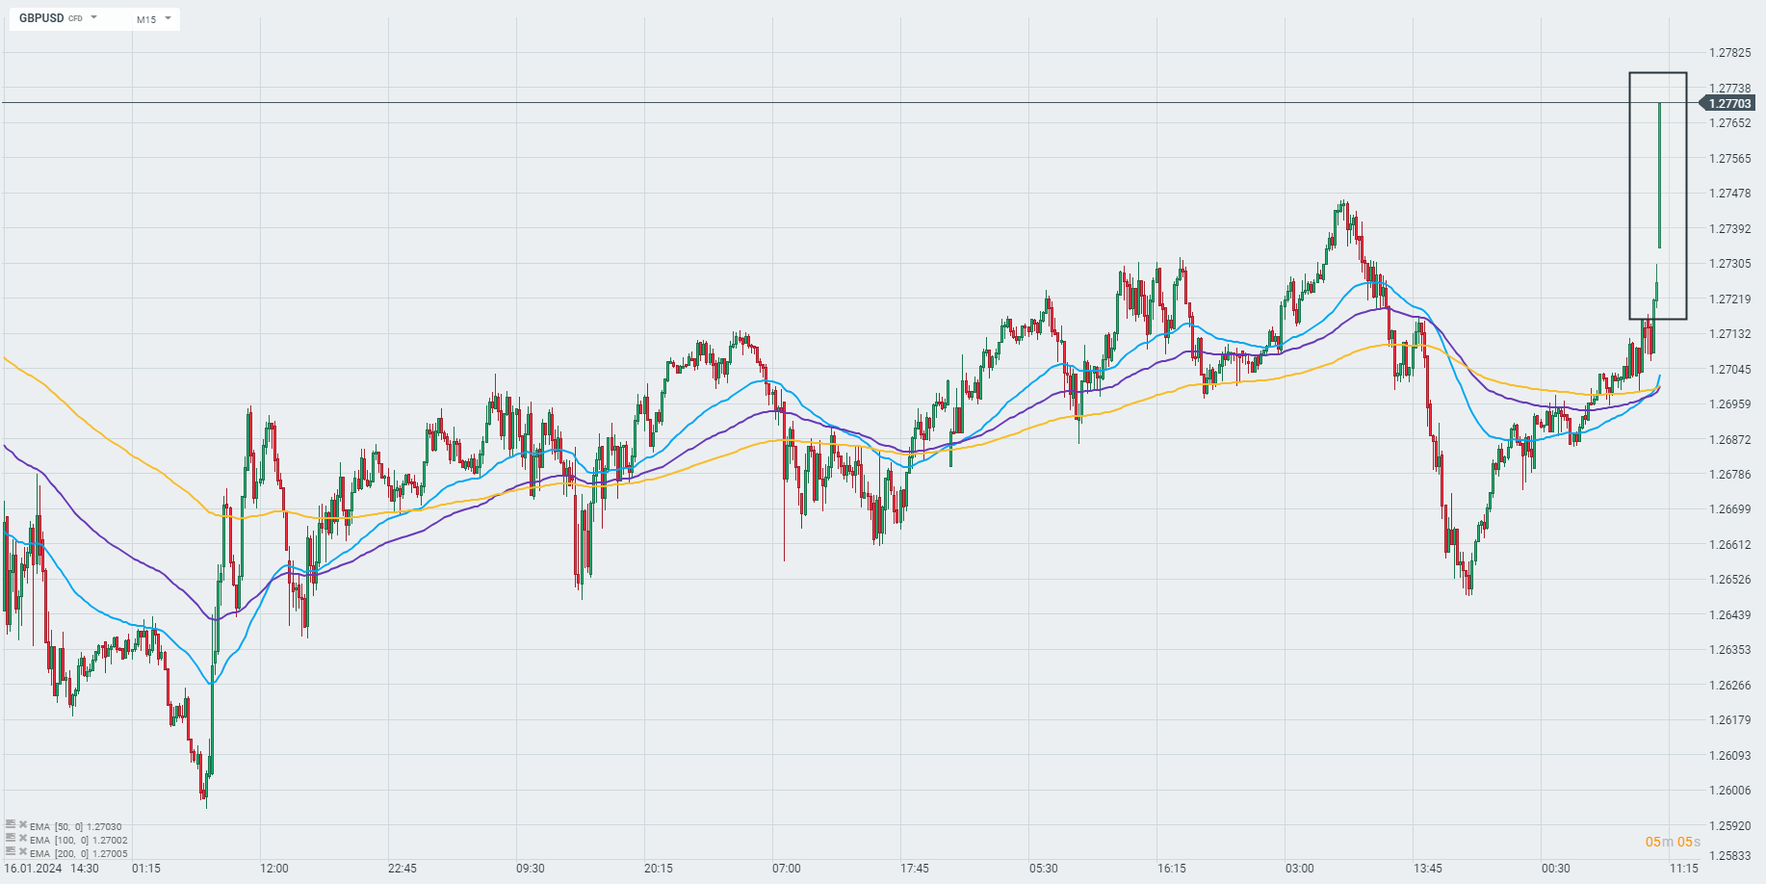Open the M15 timeframe dropdown
The height and width of the screenshot is (884, 1766).
154,19
